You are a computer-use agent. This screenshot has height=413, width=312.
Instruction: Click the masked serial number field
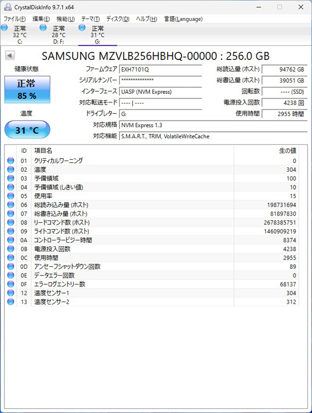click(160, 80)
